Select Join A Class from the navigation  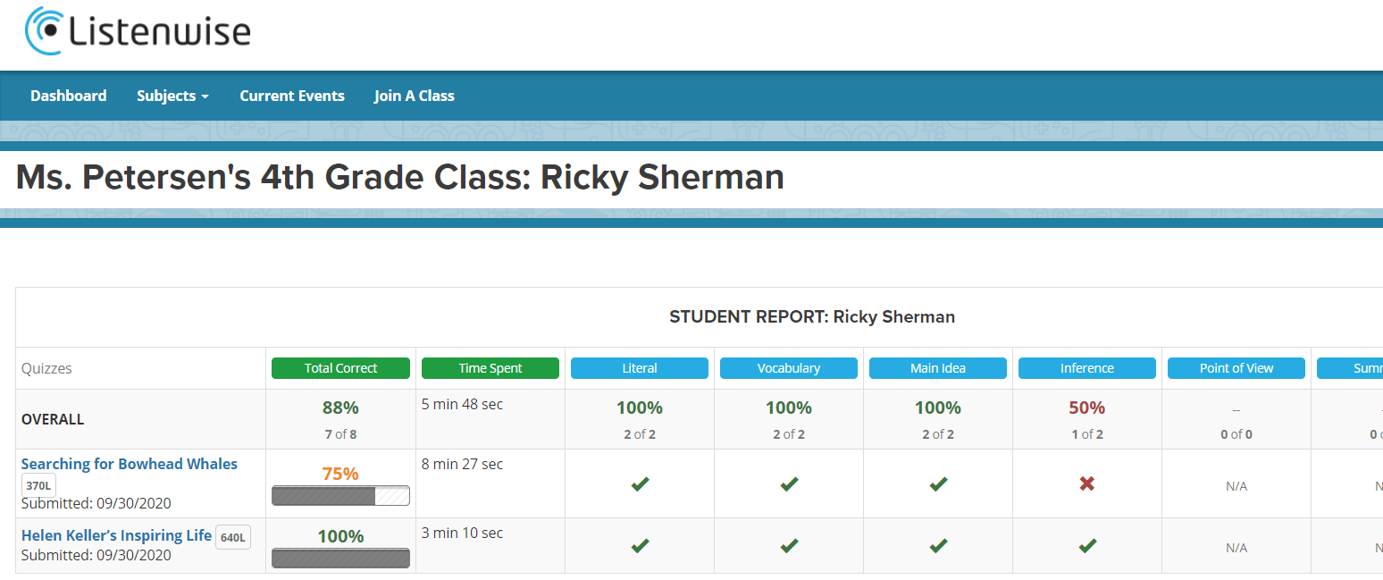pos(414,95)
